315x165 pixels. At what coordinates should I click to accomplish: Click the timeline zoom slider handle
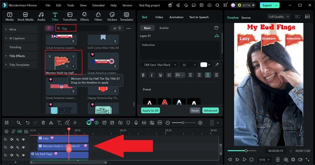183,122
